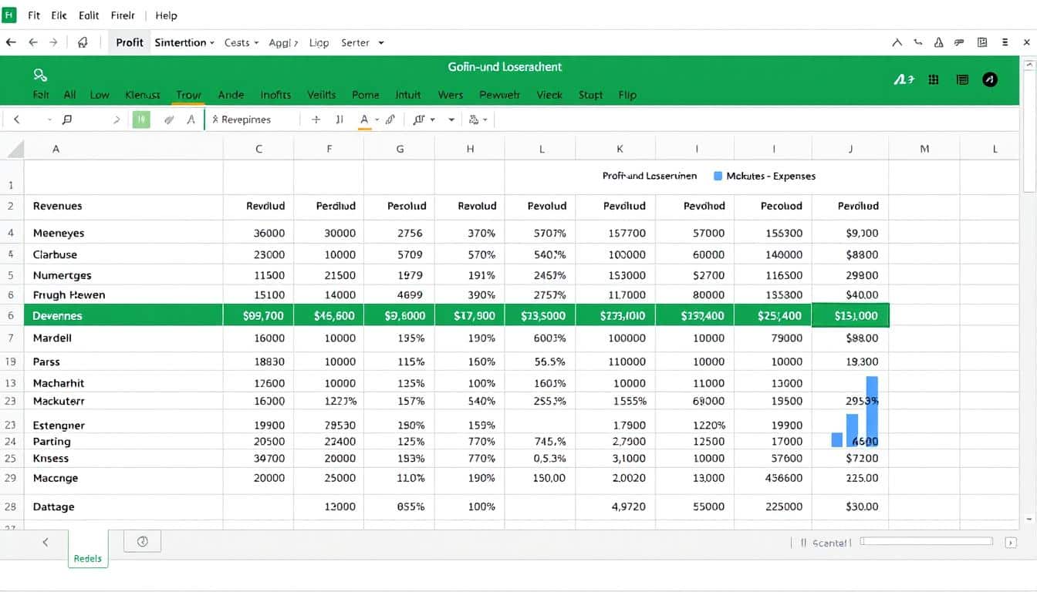Click the home icon in navigation bar

coord(83,43)
